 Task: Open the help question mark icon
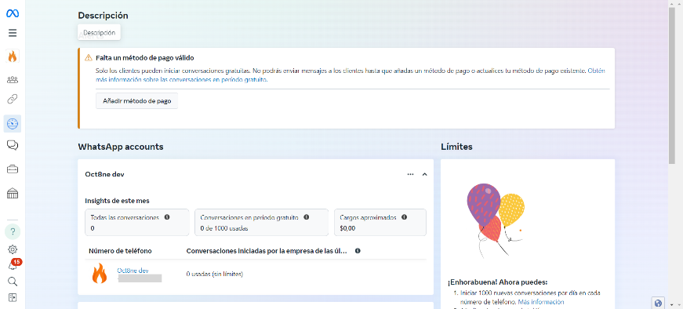13,231
